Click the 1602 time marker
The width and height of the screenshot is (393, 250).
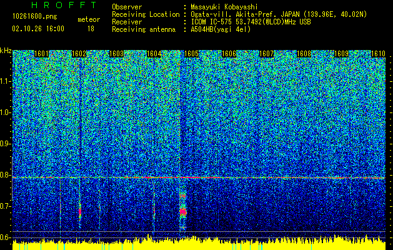coord(79,54)
